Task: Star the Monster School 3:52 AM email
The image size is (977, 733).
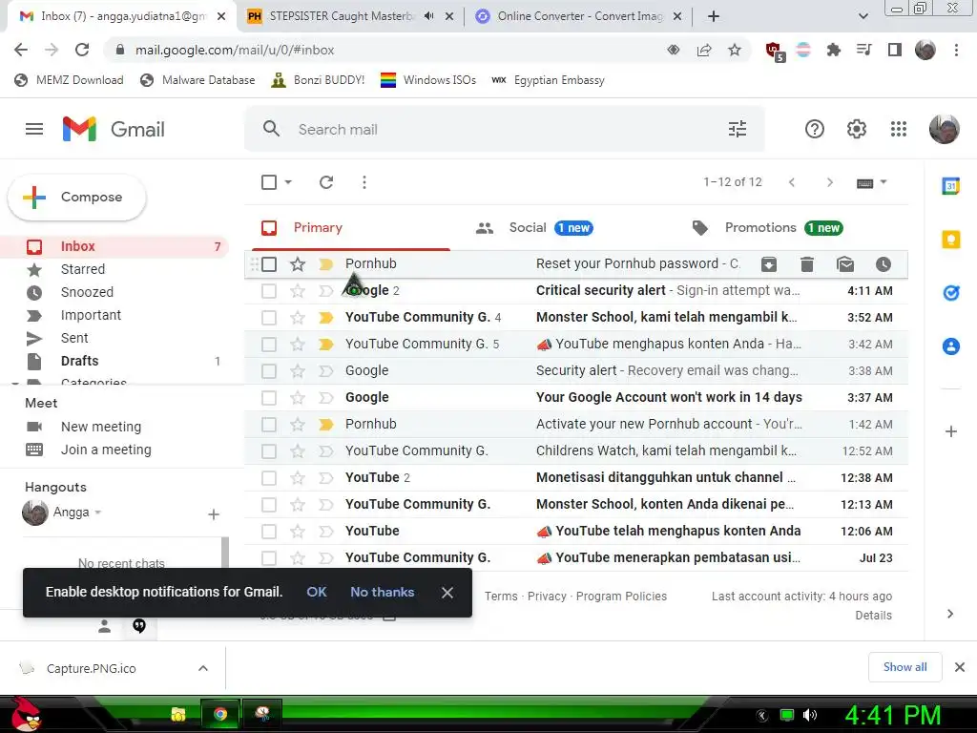Action: click(298, 317)
